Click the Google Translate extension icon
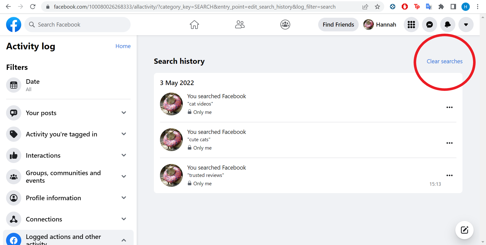The height and width of the screenshot is (245, 486). pos(429,7)
